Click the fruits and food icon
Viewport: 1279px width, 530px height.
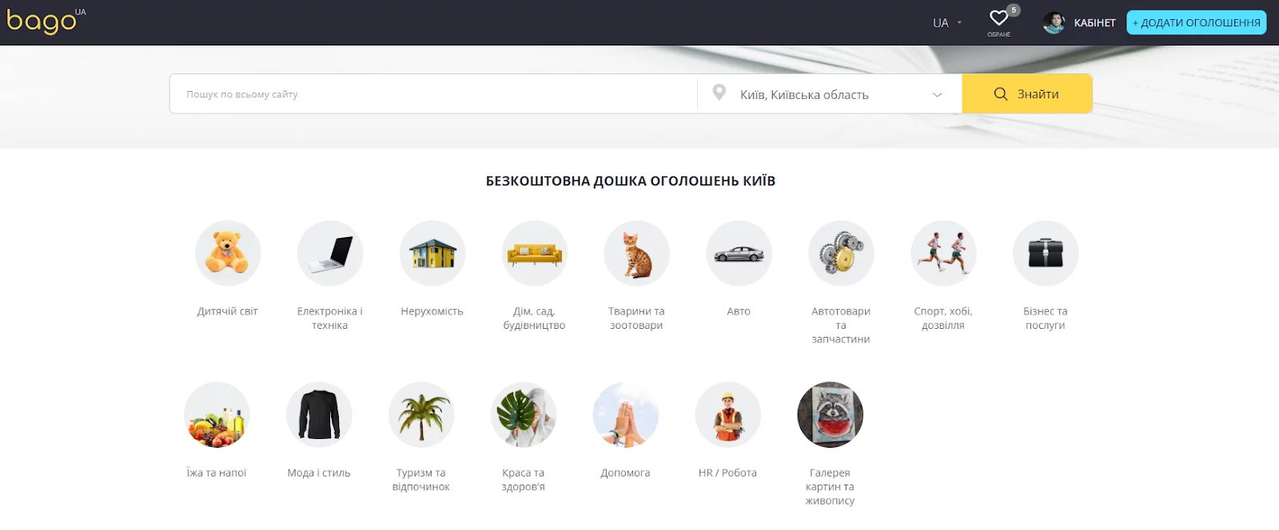click(x=217, y=414)
